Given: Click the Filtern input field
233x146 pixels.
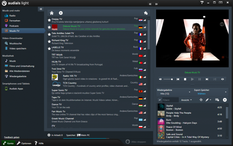Looking at the screenshot, I should pos(170,100).
